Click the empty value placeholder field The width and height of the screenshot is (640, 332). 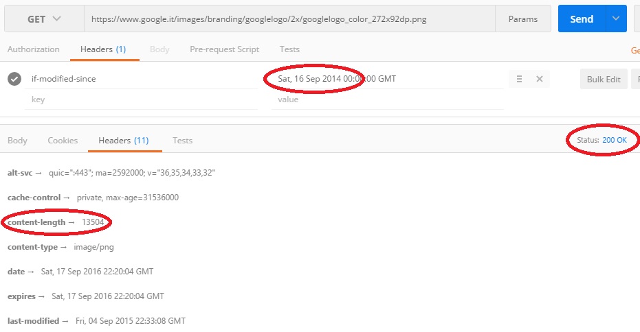coord(385,99)
